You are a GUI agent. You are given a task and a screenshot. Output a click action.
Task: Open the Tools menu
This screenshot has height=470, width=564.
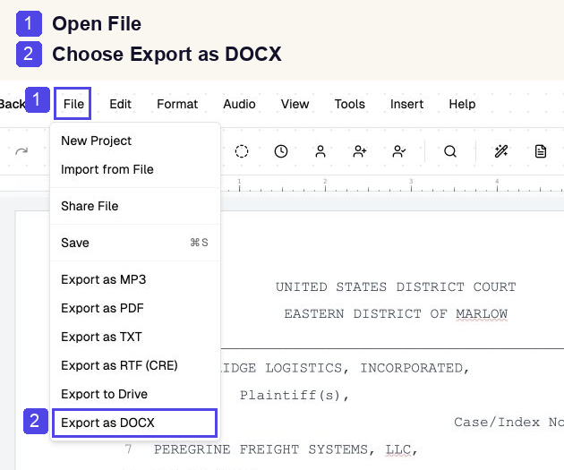[x=350, y=104]
